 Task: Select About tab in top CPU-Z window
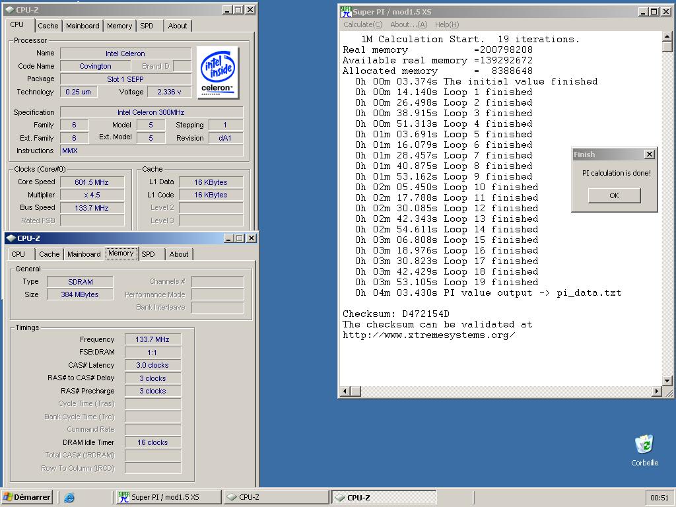coord(177,26)
